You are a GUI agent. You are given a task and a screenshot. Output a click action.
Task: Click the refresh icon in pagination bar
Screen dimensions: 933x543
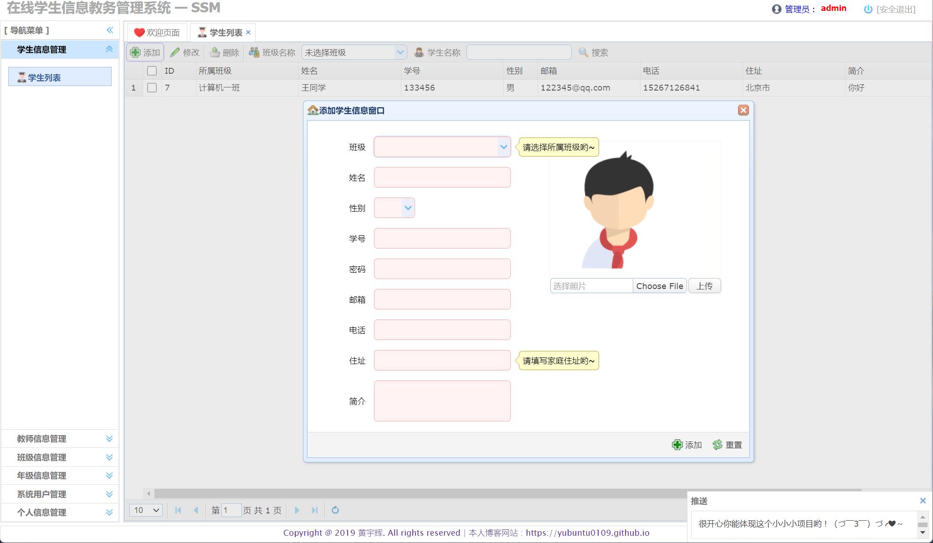pyautogui.click(x=336, y=510)
